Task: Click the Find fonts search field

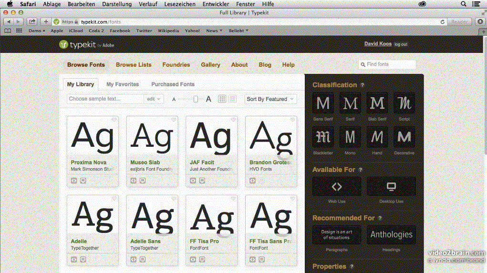Action: [387, 64]
